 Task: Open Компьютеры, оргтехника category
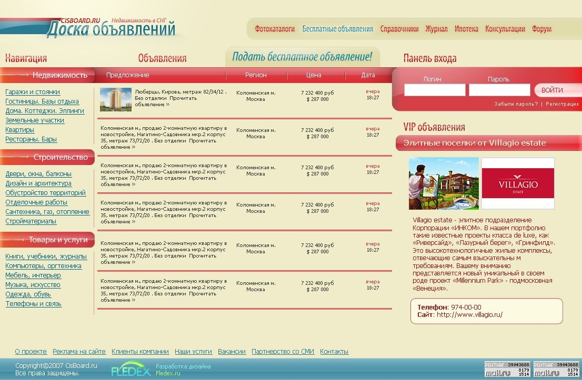click(43, 266)
